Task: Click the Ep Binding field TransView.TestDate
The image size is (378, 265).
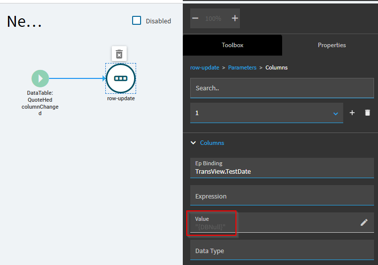Action: coord(282,168)
